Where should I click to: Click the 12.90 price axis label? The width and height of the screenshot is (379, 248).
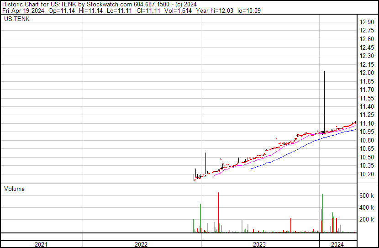click(x=367, y=22)
